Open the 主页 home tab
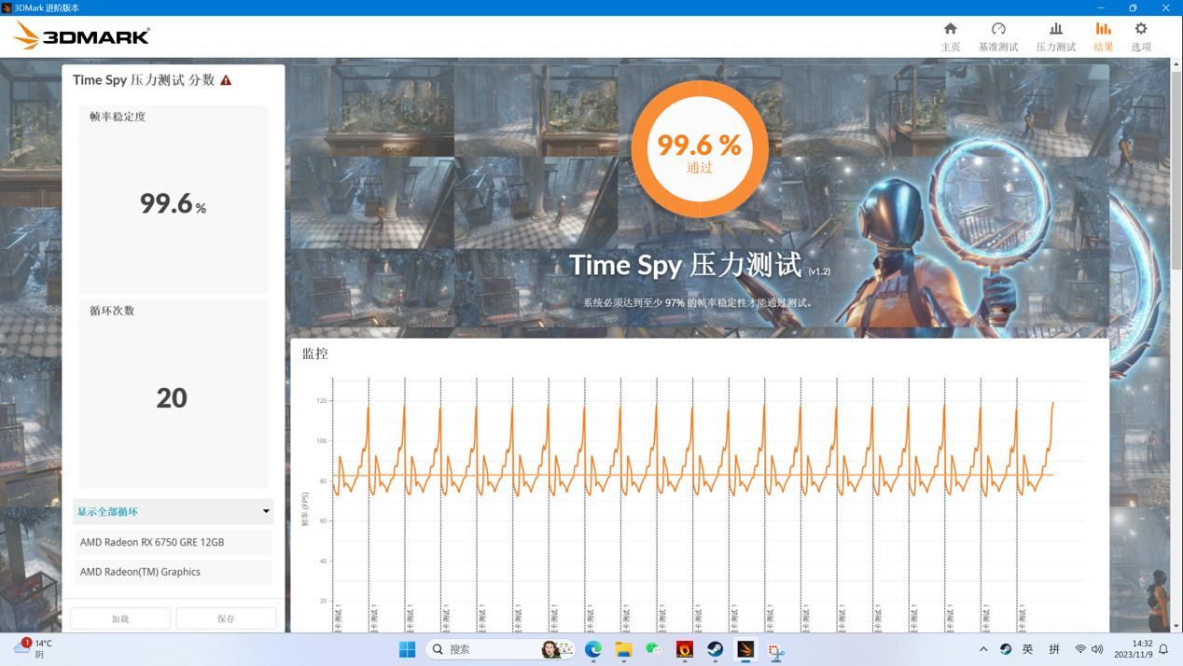Screen dimensions: 1183x666 pos(950,36)
